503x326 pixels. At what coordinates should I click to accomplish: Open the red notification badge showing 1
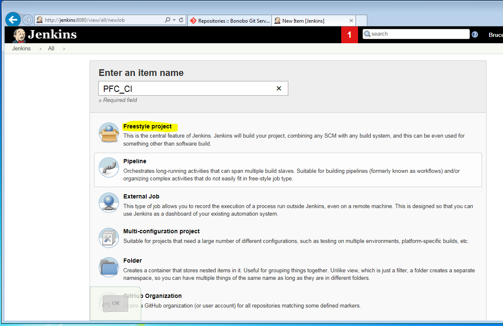pyautogui.click(x=349, y=34)
